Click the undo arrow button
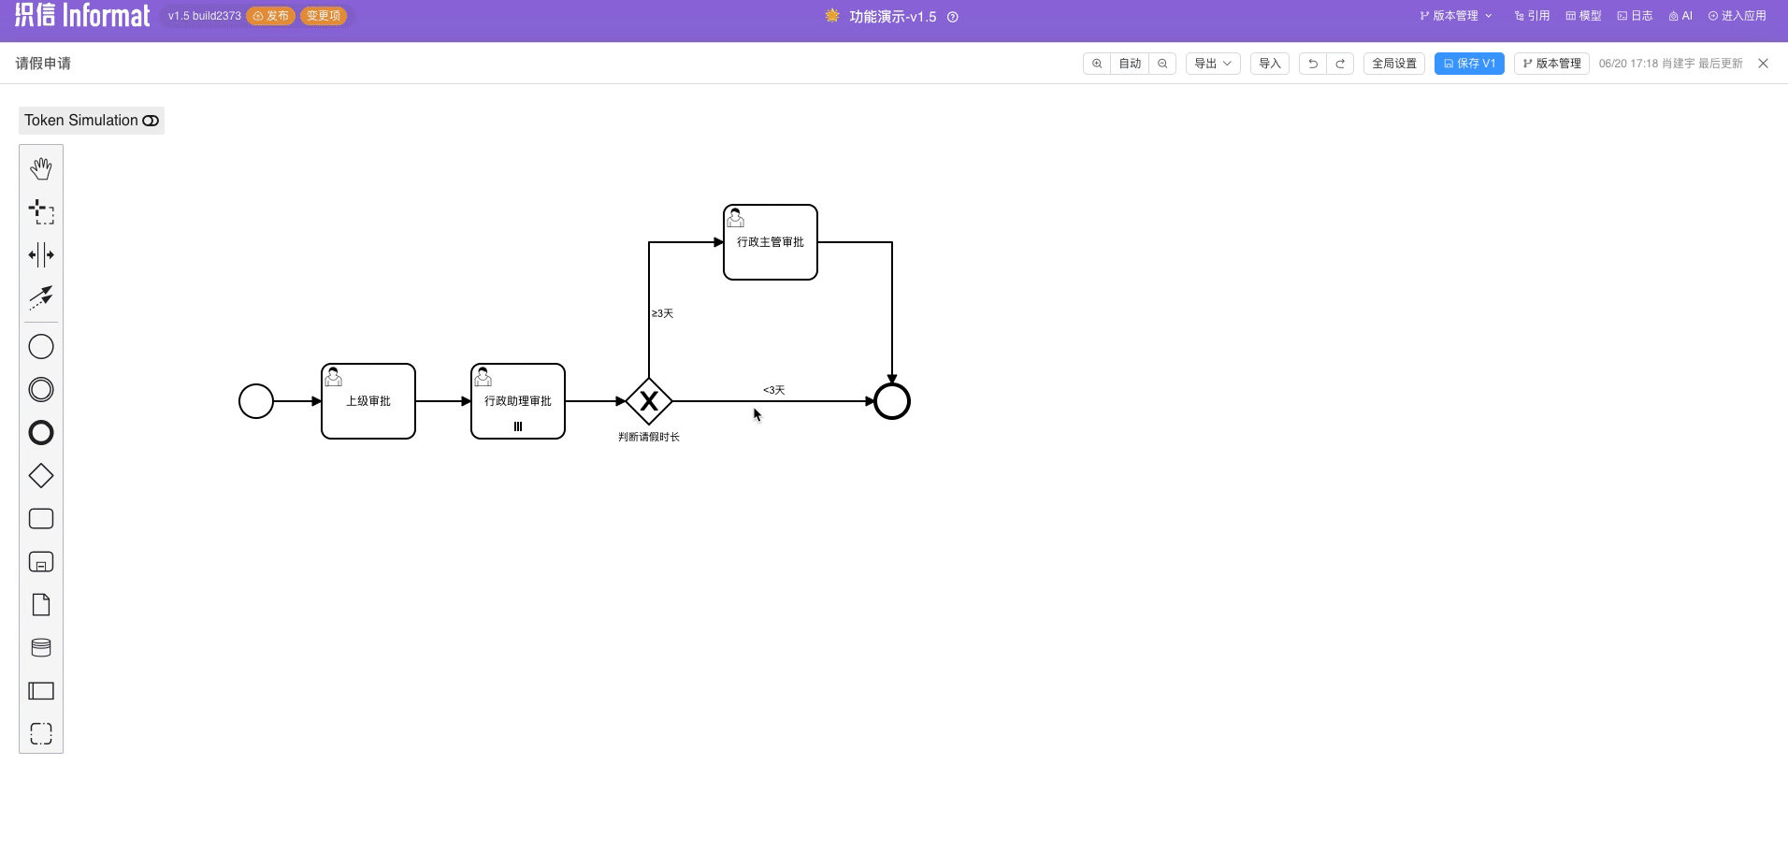The width and height of the screenshot is (1788, 866). coord(1313,64)
